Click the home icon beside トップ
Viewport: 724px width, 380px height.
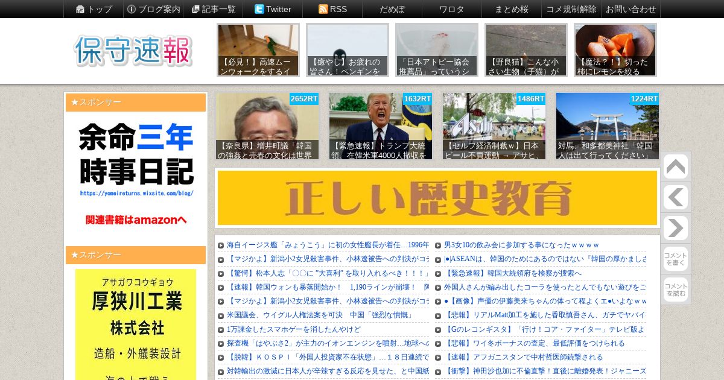(80, 9)
